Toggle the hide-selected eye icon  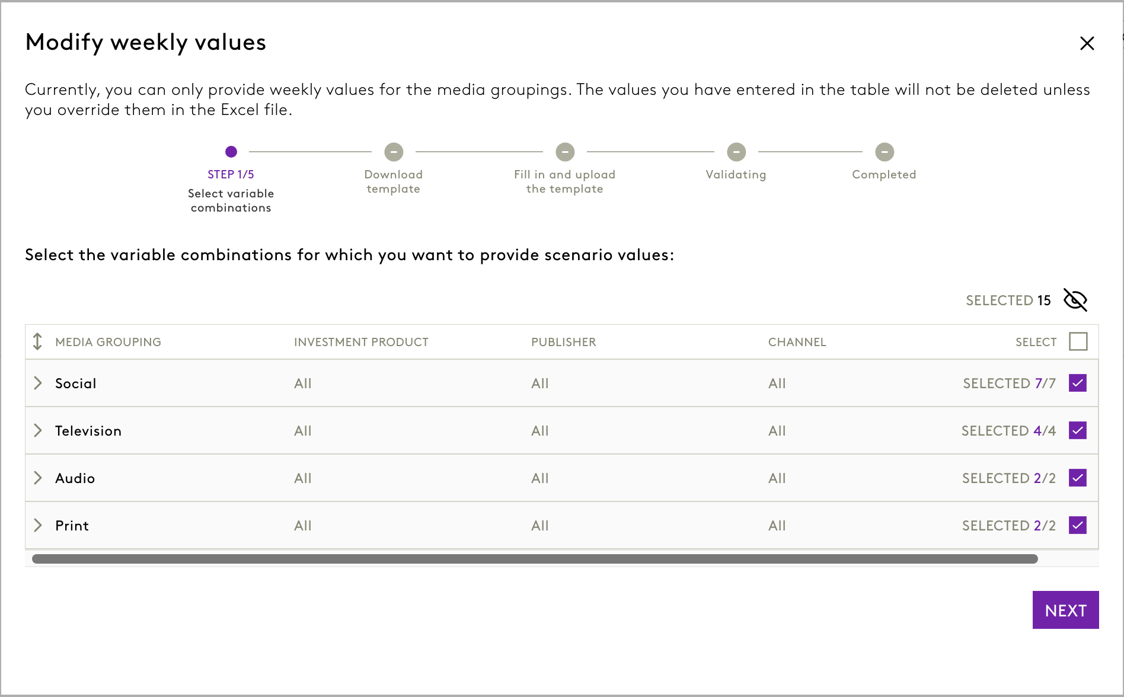(x=1075, y=300)
